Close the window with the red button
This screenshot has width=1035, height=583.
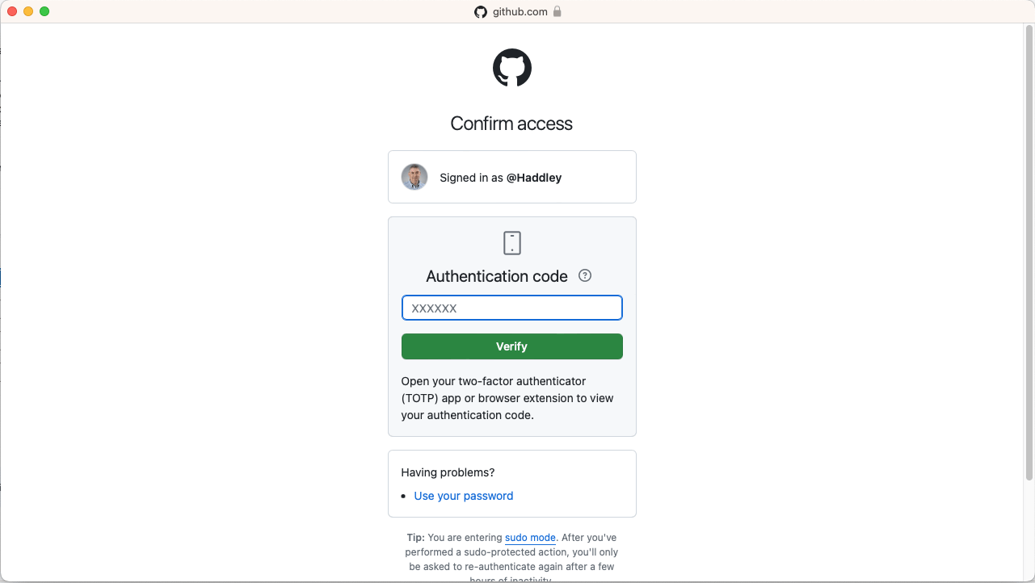pos(12,11)
